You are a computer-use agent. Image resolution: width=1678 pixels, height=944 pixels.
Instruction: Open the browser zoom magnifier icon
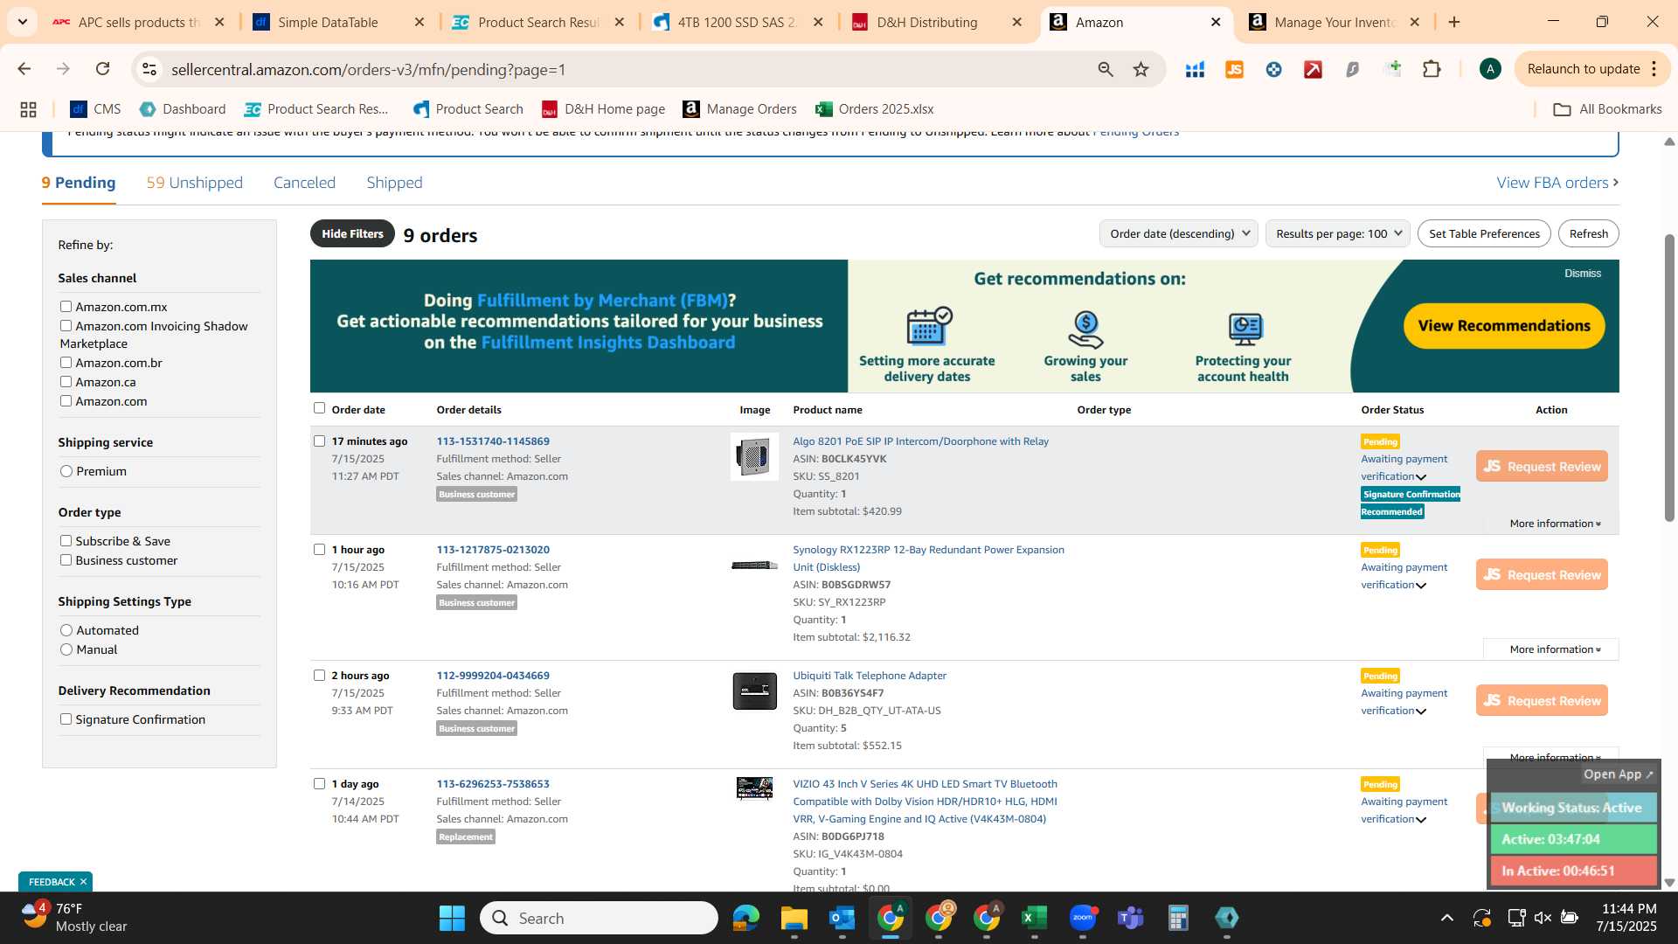pyautogui.click(x=1106, y=69)
